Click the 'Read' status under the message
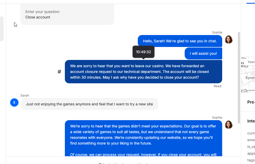This screenshot has height=164, width=255. [x=217, y=86]
